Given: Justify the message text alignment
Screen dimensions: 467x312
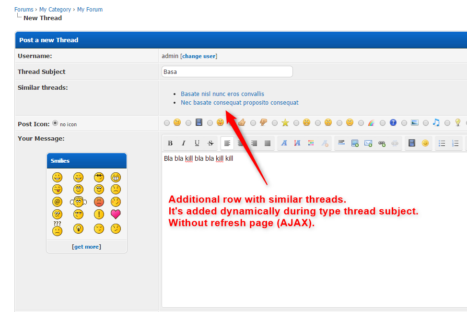Looking at the screenshot, I should click(x=268, y=143).
